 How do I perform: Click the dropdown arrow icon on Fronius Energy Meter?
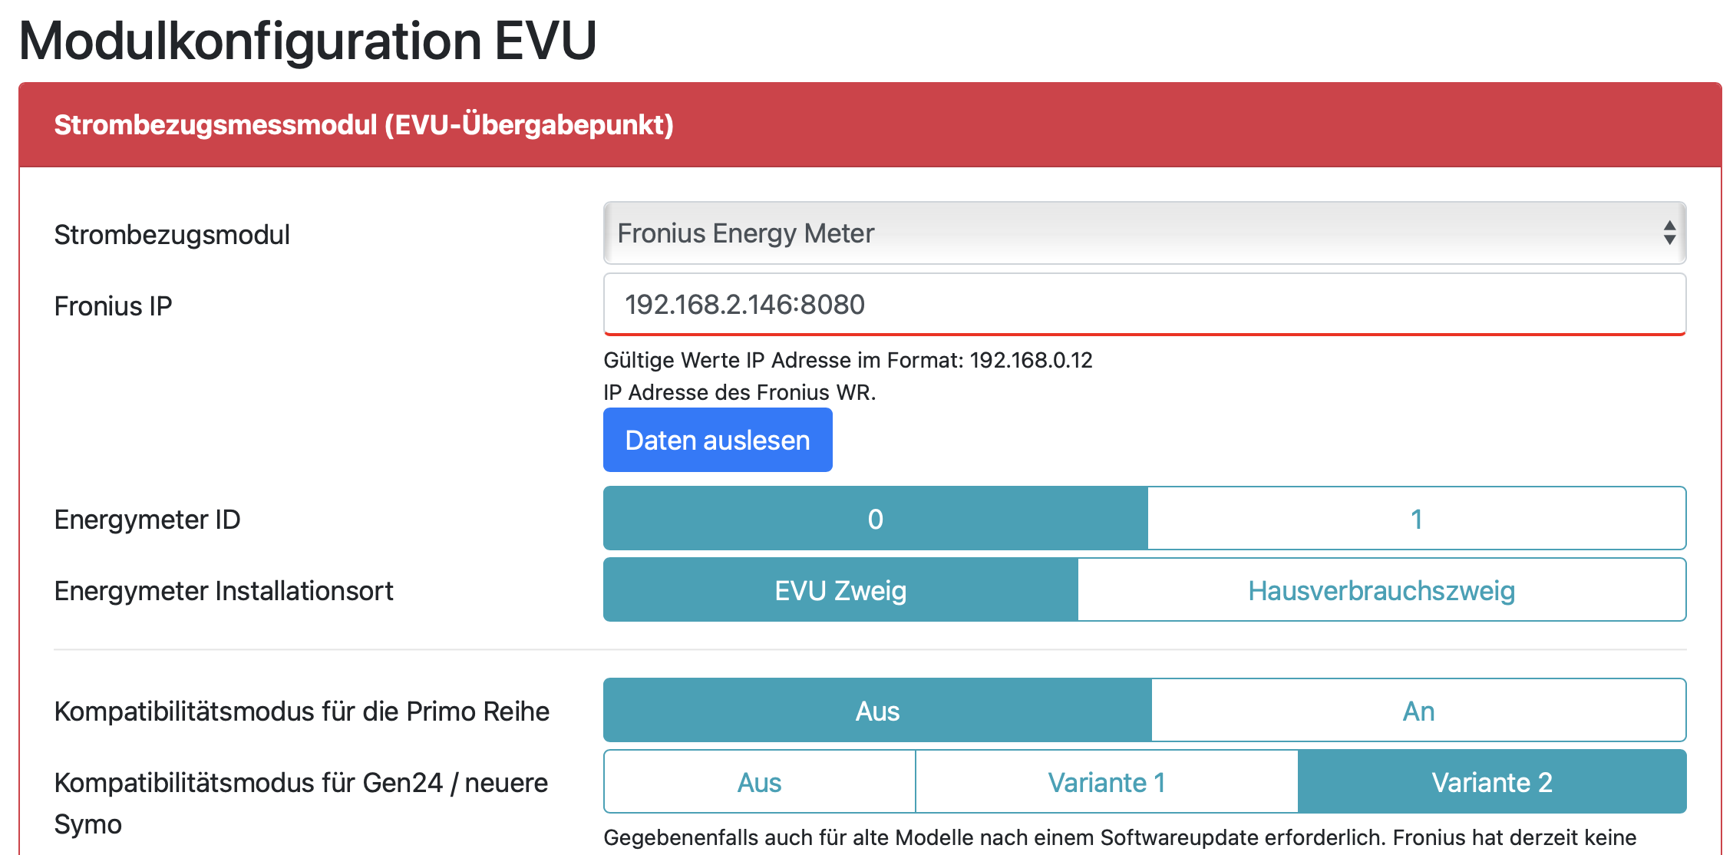pos(1669,233)
